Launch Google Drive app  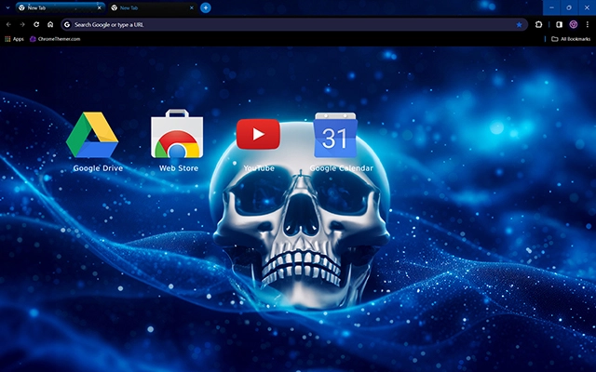point(92,135)
